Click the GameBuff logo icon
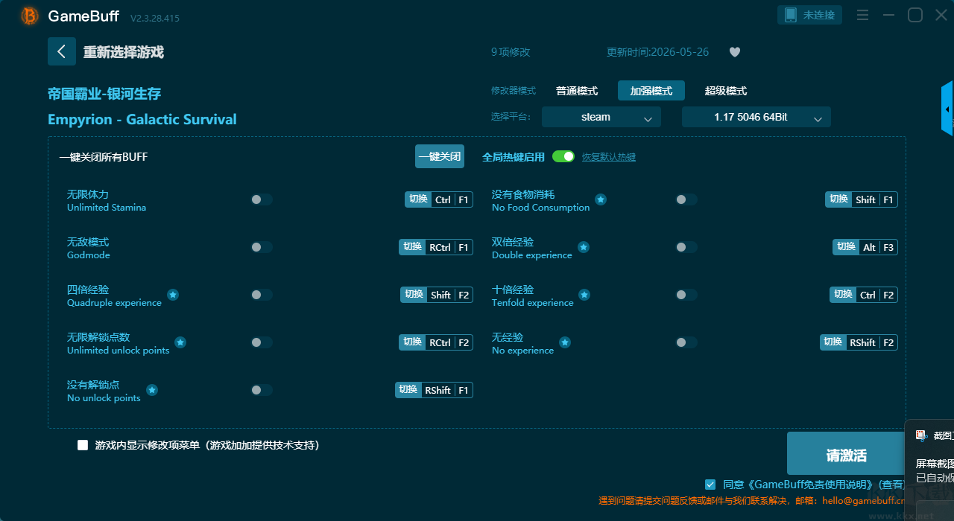954x521 pixels. click(x=30, y=16)
